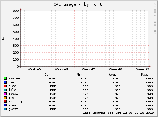Click the magenta iowait color swatch
This screenshot has height=117, width=158.
[5, 94]
